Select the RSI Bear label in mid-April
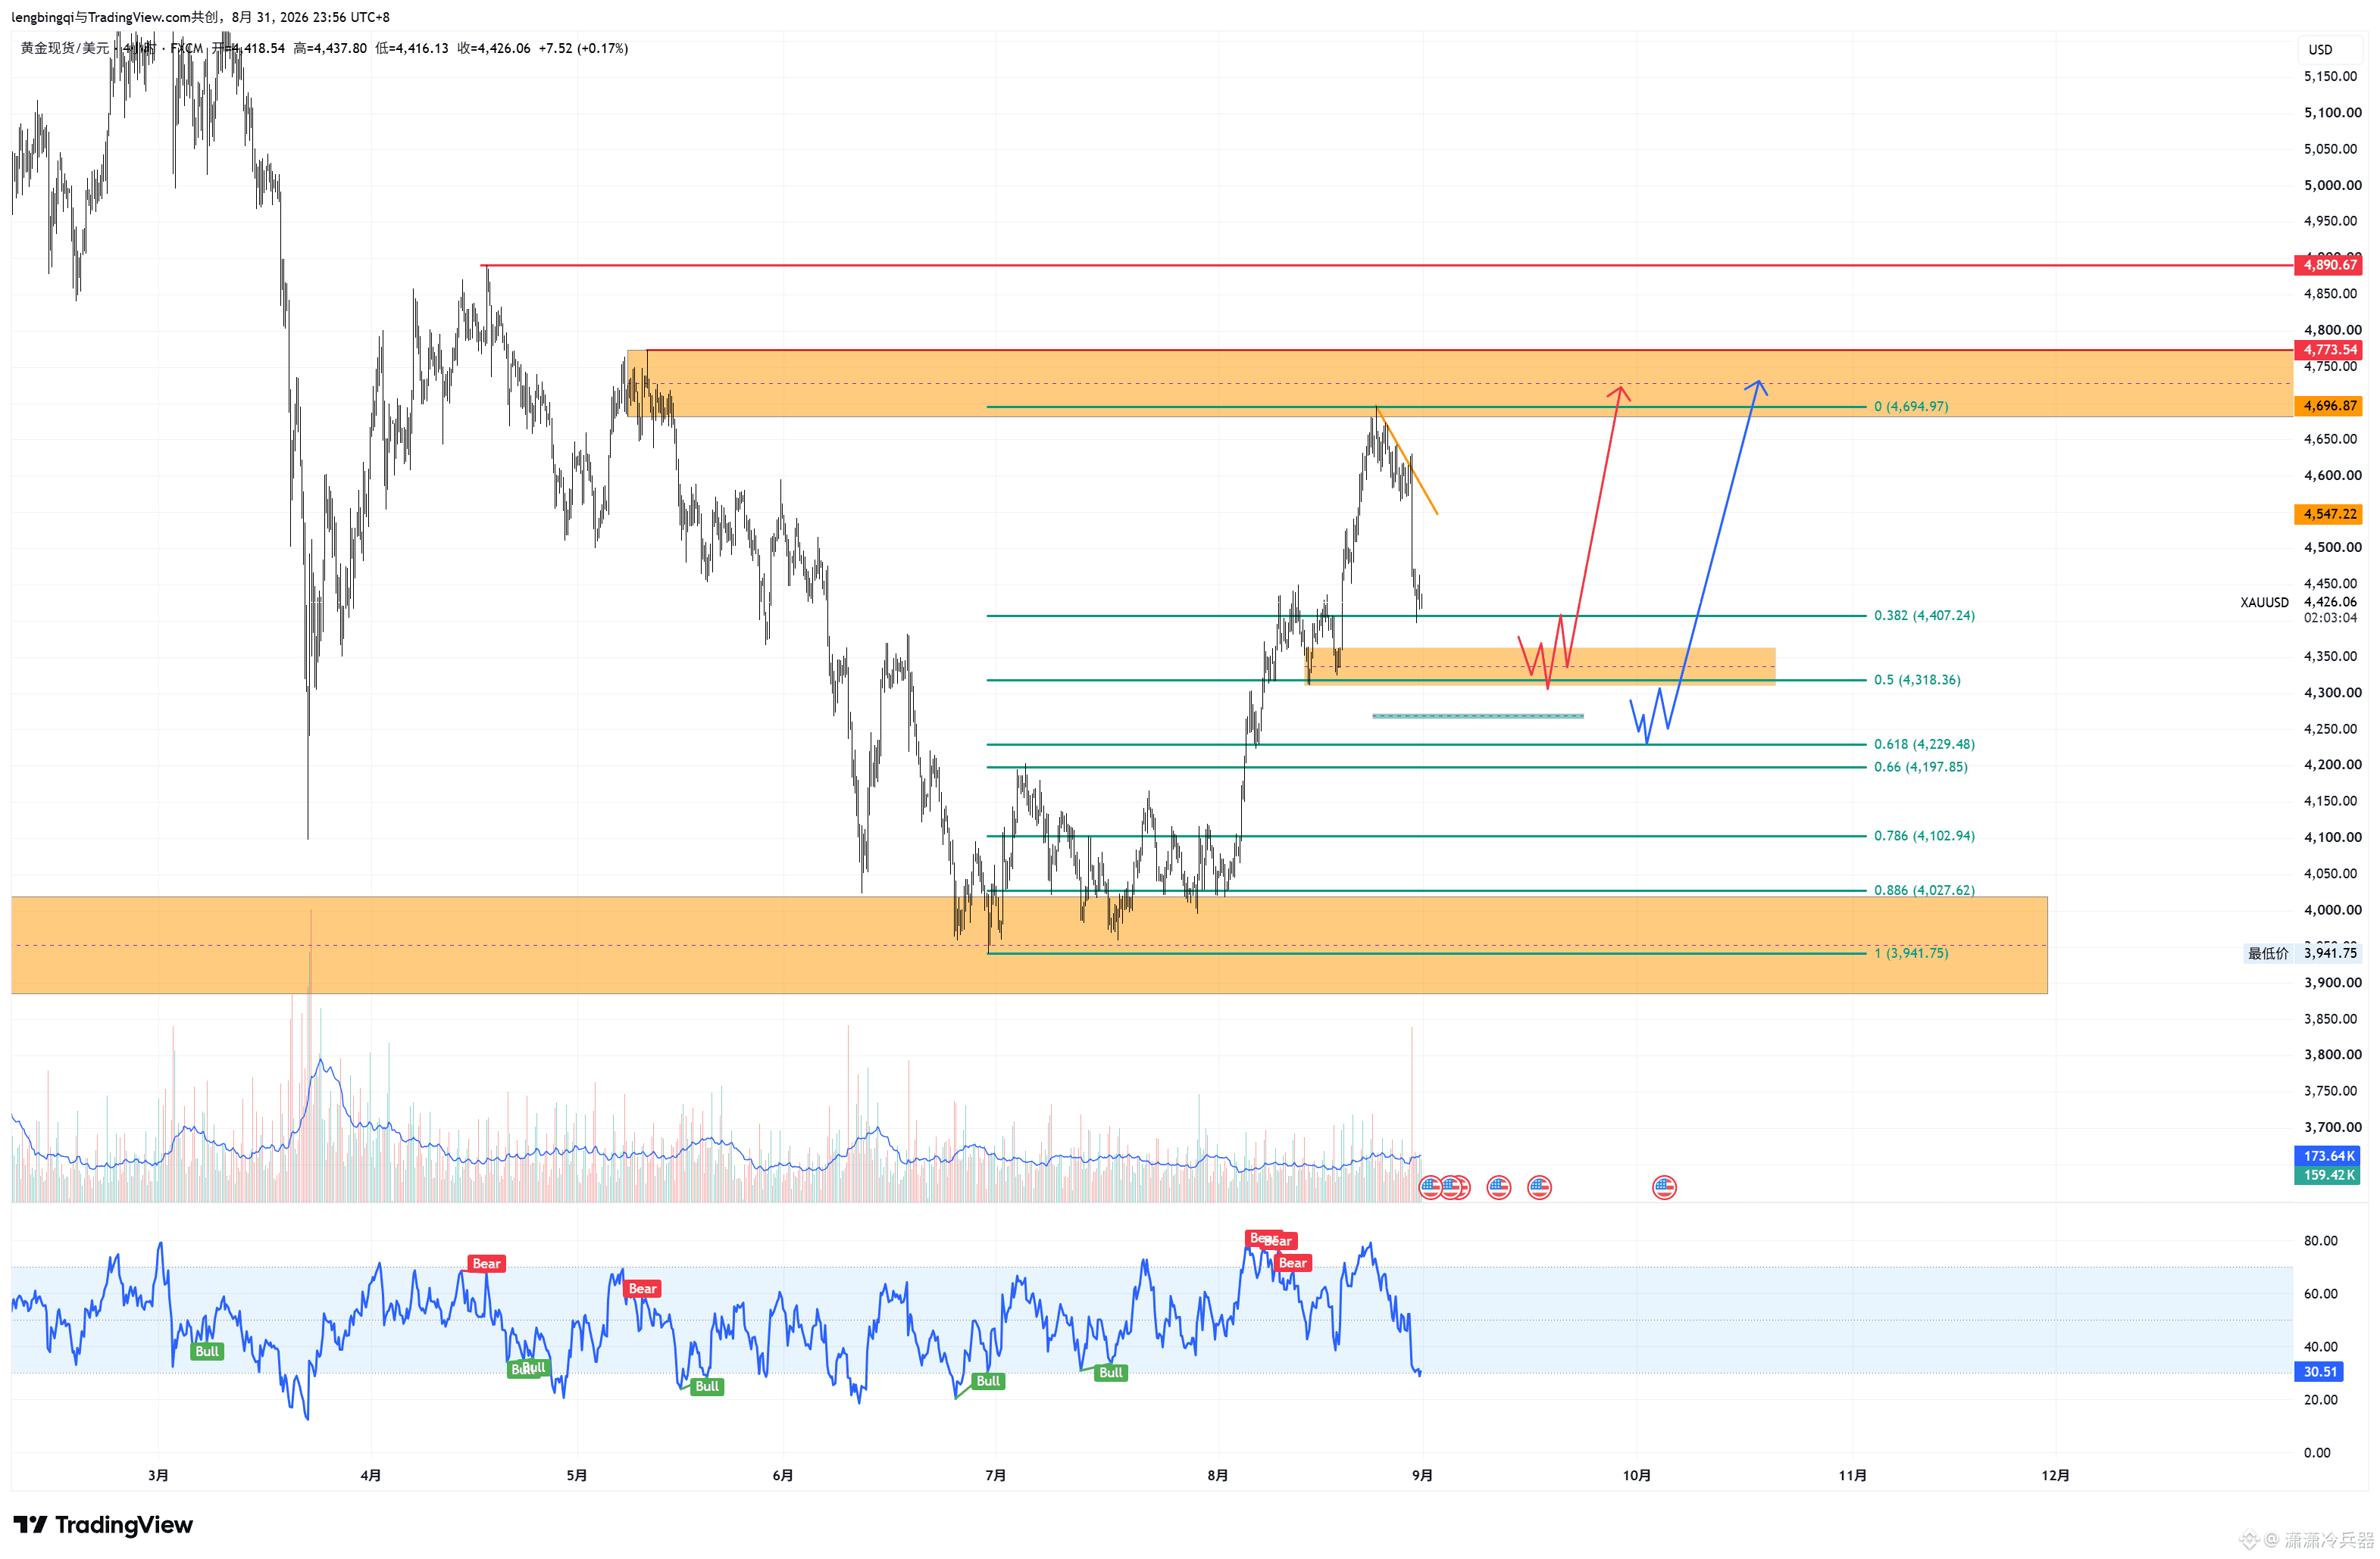This screenshot has width=2380, height=1559. [x=486, y=1263]
